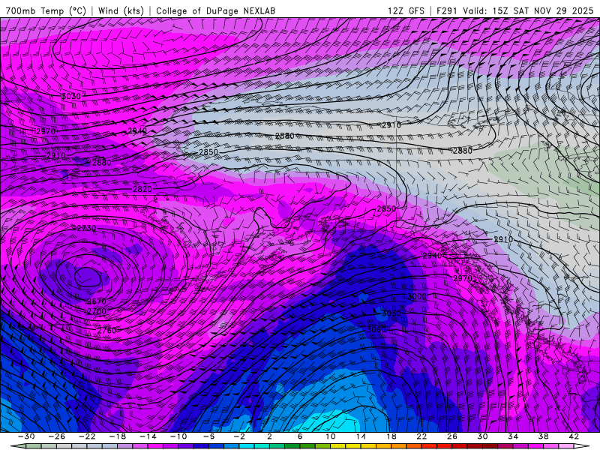Click the -2 colorbar tick label
Image resolution: width=600 pixels, height=450 pixels.
[239, 436]
